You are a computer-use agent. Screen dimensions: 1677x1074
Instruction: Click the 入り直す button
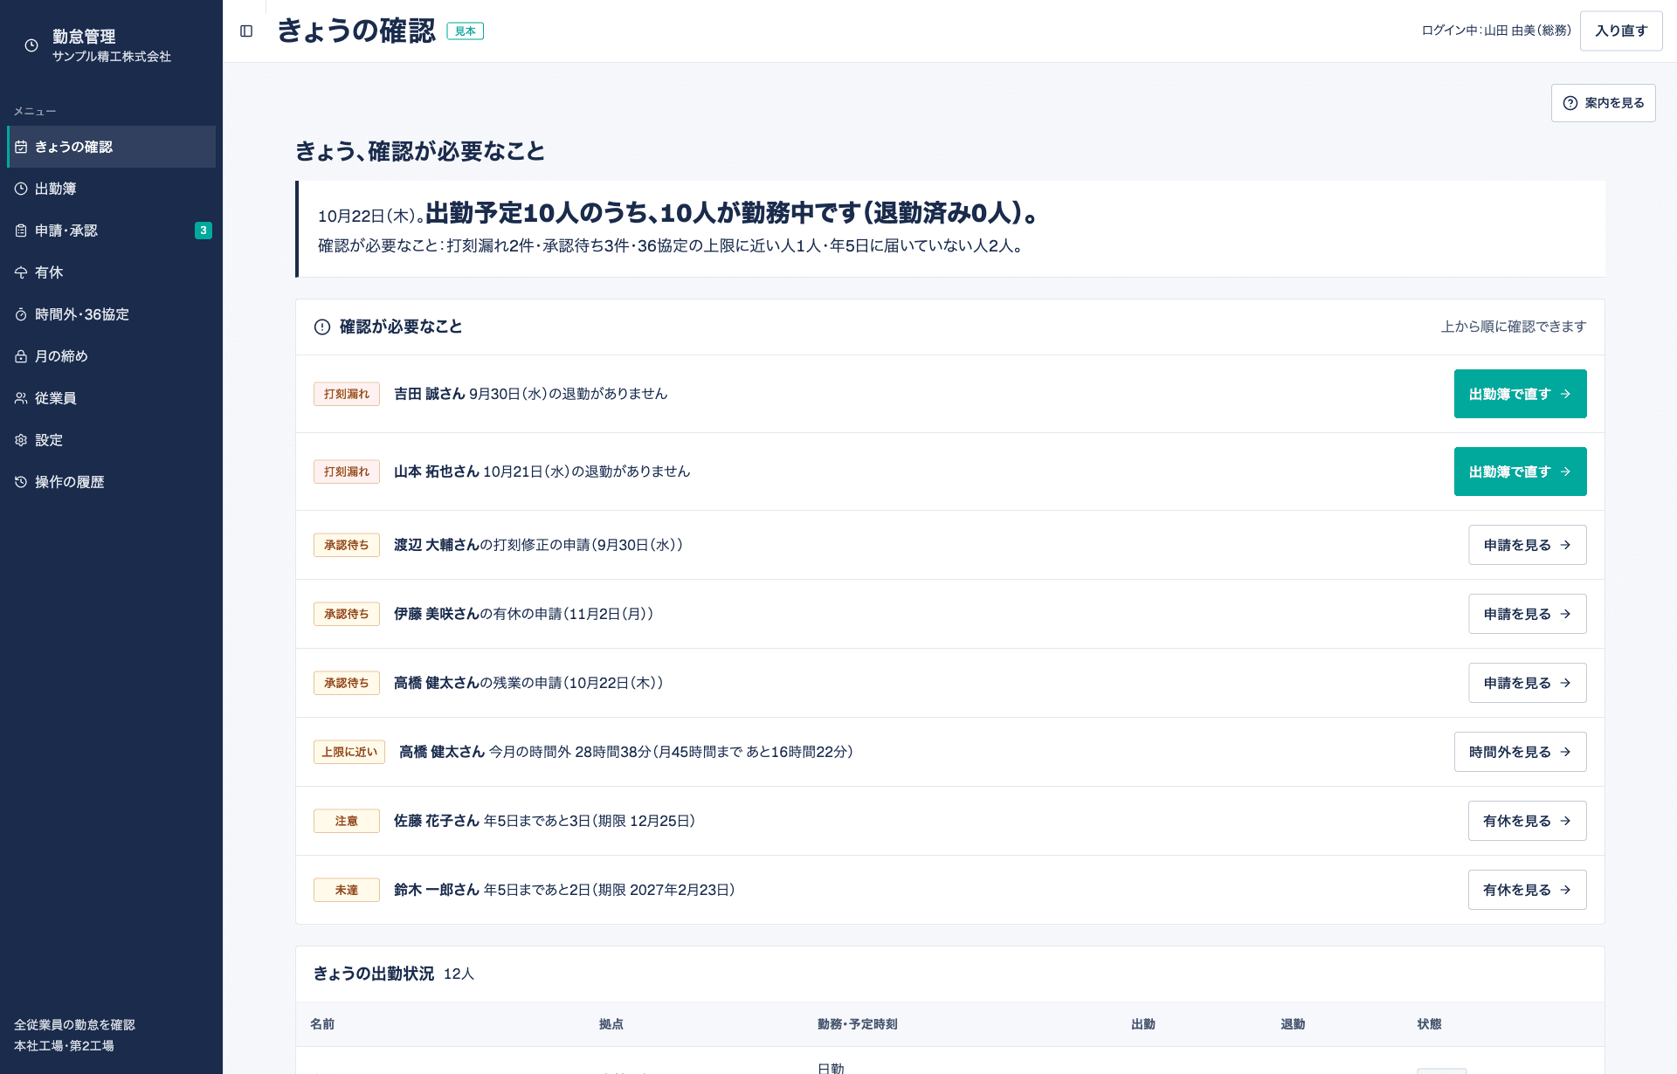coord(1621,31)
